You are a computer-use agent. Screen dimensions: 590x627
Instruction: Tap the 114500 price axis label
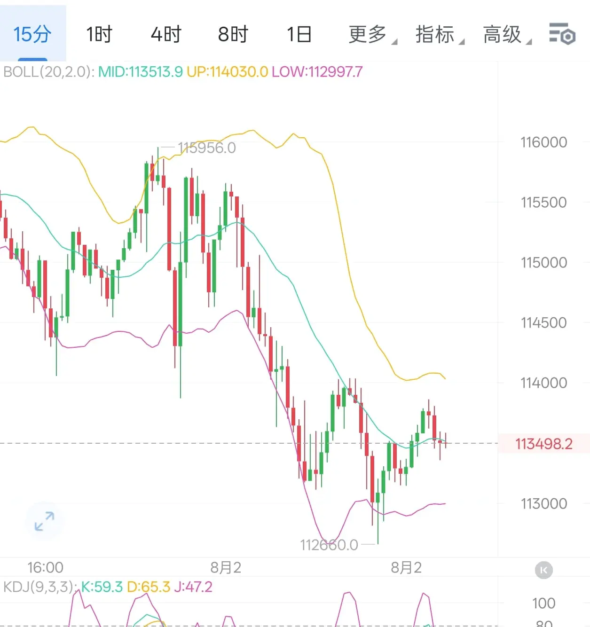click(x=543, y=323)
